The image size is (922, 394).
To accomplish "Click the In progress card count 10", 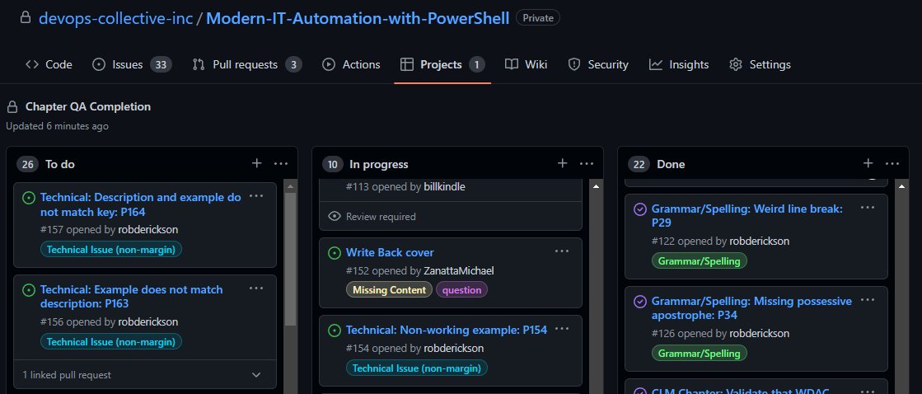I will coord(333,164).
